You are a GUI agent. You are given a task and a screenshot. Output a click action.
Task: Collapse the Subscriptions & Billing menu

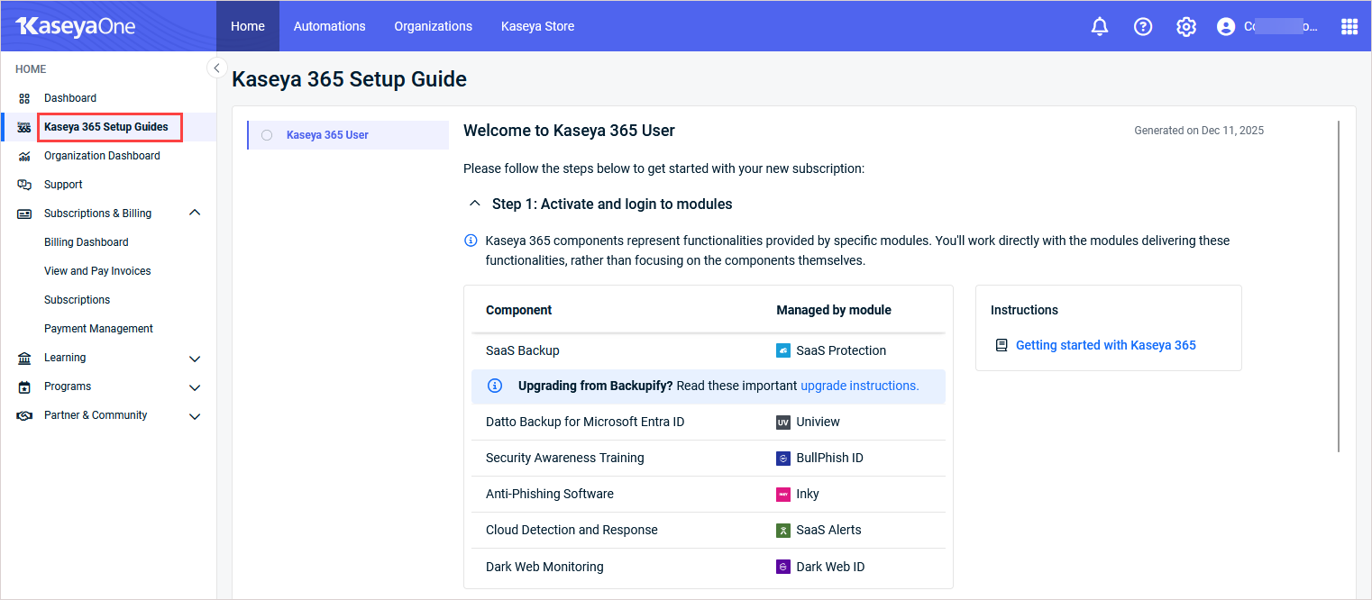pos(195,214)
